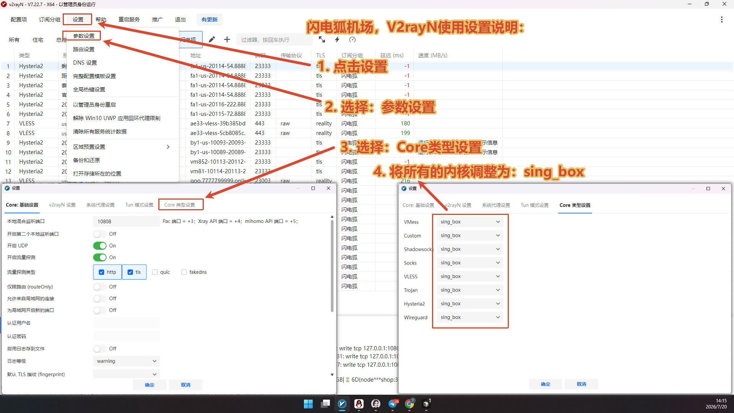Click the dark cube app icon on taskbar
The height and width of the screenshot is (413, 734).
(426, 404)
